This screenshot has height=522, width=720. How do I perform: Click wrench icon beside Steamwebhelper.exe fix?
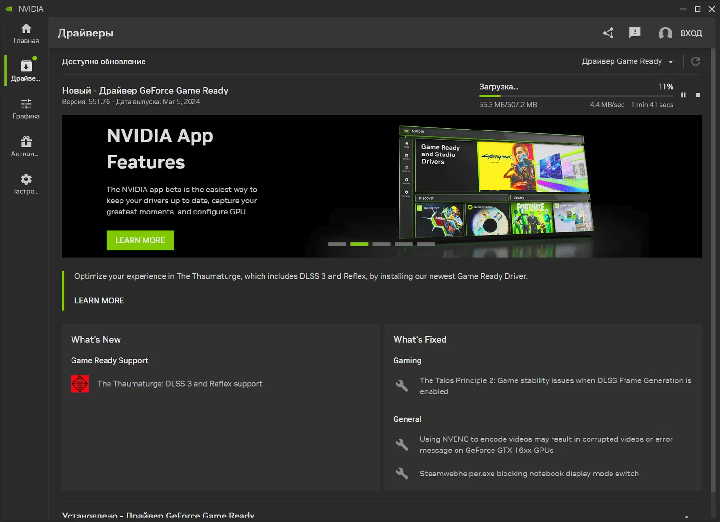(402, 474)
